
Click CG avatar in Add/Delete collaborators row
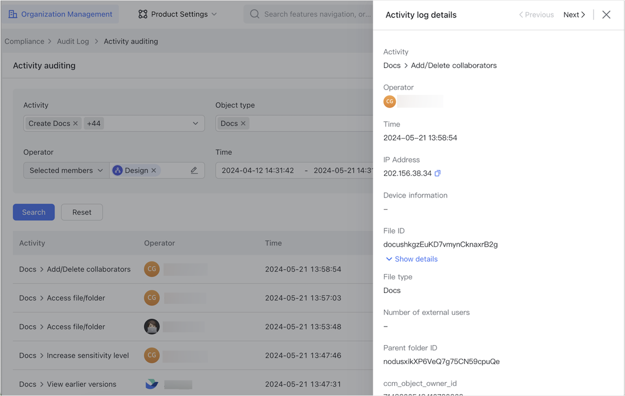152,269
